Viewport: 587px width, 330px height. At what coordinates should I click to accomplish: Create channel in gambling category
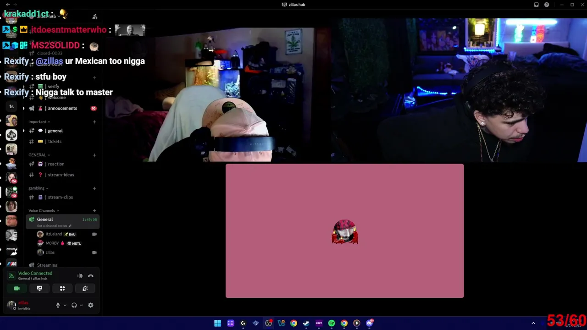coord(94,188)
